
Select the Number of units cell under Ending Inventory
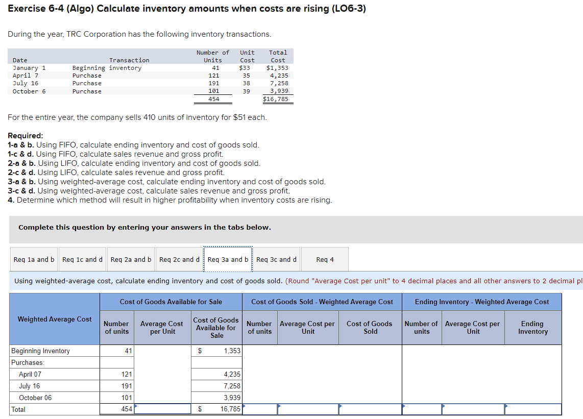coord(421,409)
